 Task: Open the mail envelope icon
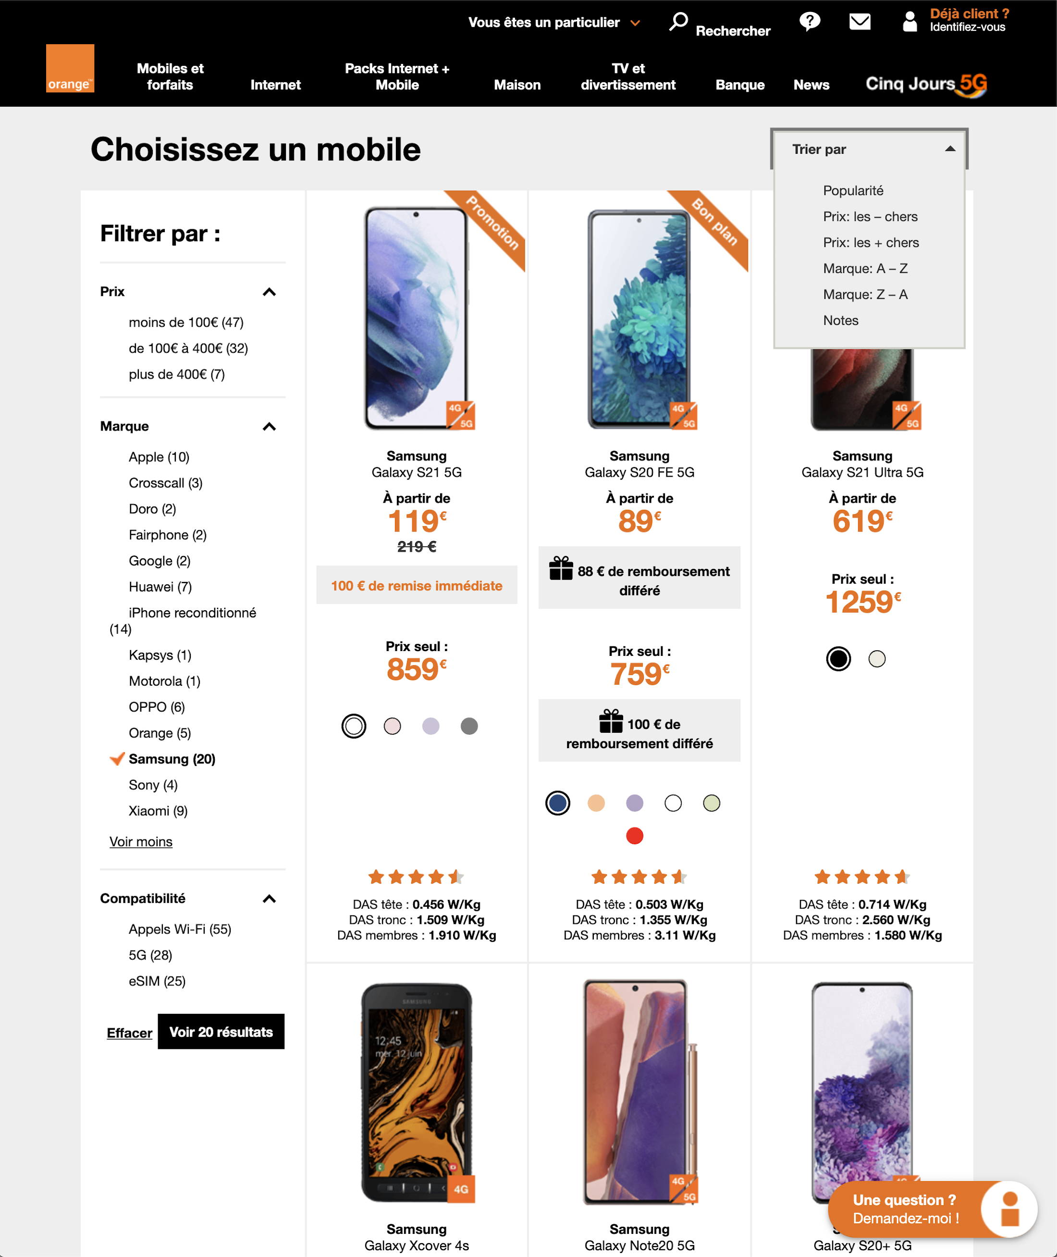pyautogui.click(x=859, y=21)
